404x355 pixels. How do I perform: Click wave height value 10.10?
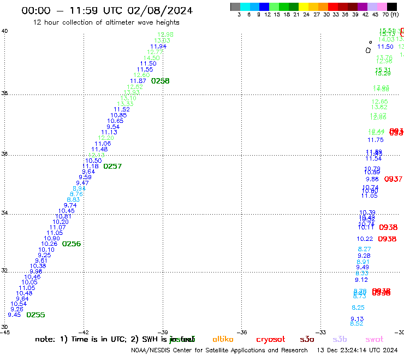46,250
